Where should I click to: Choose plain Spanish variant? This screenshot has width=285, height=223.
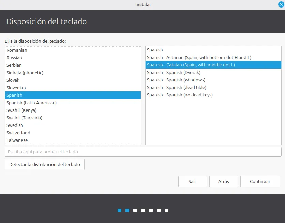point(213,50)
